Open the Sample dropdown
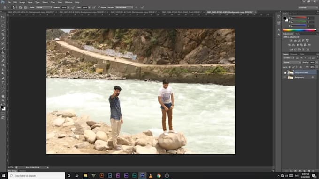319x179 pixels. (124, 7)
